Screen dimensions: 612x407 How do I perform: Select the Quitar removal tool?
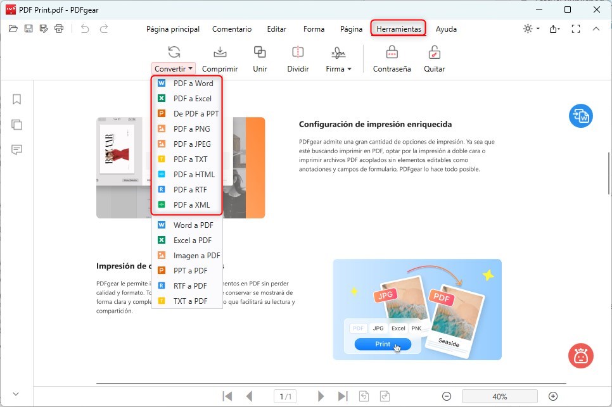point(435,58)
